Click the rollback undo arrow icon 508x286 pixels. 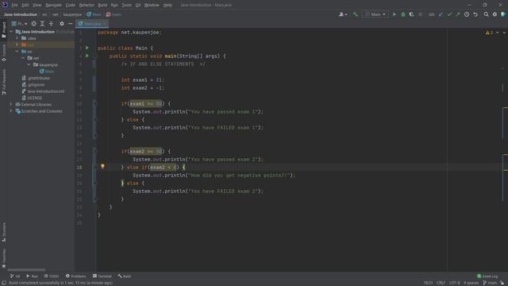[x=475, y=14]
